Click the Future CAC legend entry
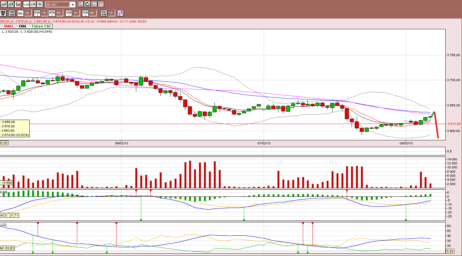Image resolution: width=462 pixels, height=256 pixels. click(x=40, y=26)
